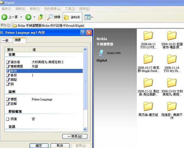This screenshot has width=184, height=148.
Task: Click the title value Future Language
Action: [42, 100]
